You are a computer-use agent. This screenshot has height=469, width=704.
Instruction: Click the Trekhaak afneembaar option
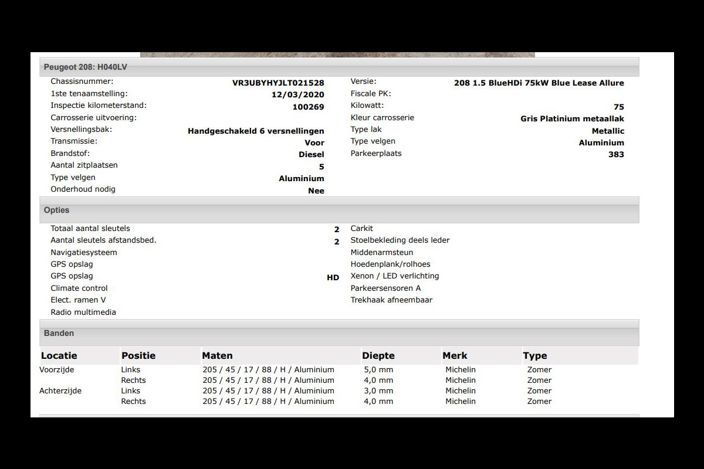point(391,300)
